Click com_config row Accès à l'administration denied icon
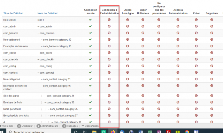223x133 pixels. 178,66
